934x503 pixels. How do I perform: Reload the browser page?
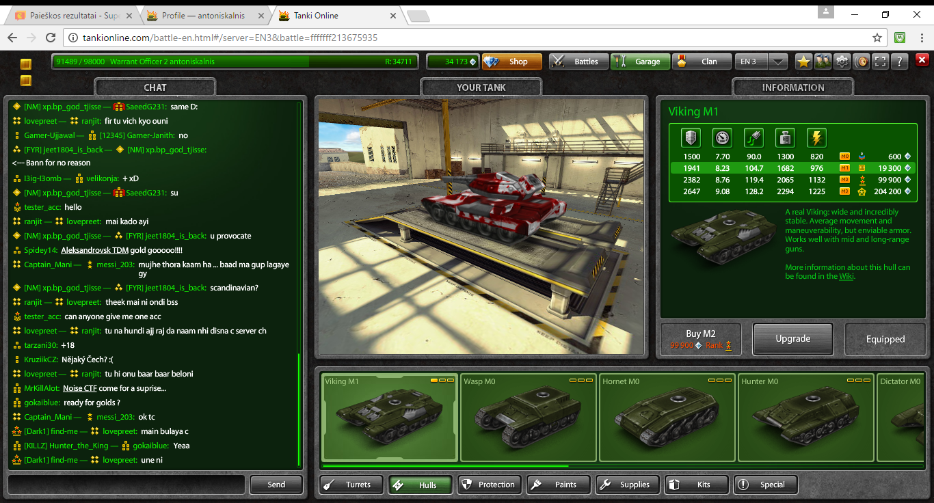[x=51, y=38]
